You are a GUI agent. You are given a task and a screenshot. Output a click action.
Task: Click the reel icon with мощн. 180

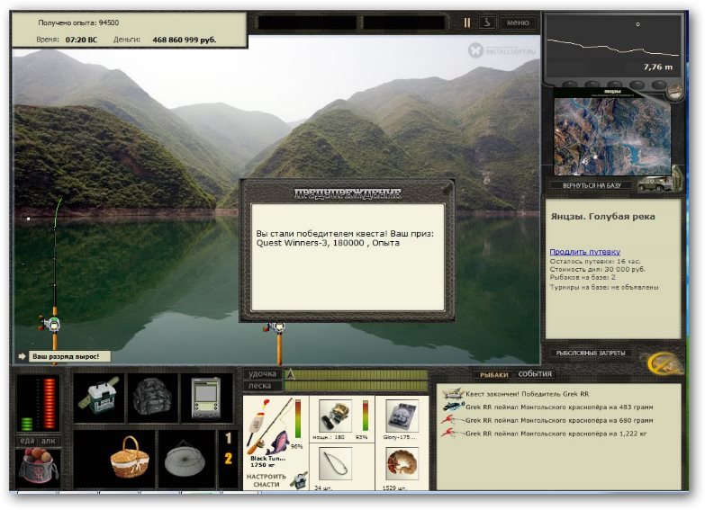click(x=335, y=416)
